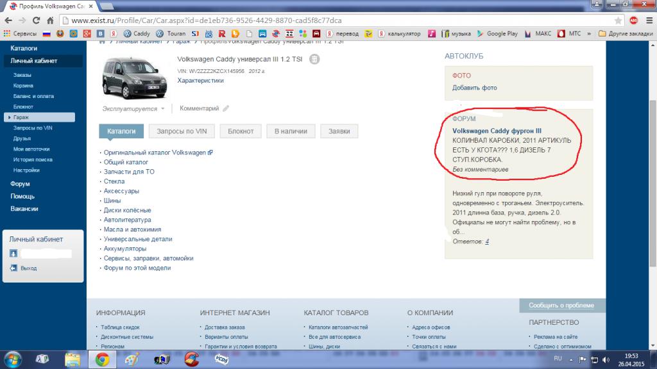Open Баланс и оплата in sidebar
Viewport: 657px width, 369px height.
click(x=33, y=96)
